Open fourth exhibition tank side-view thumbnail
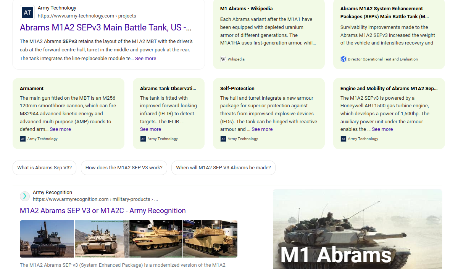This screenshot has height=269, width=458. 210,239
